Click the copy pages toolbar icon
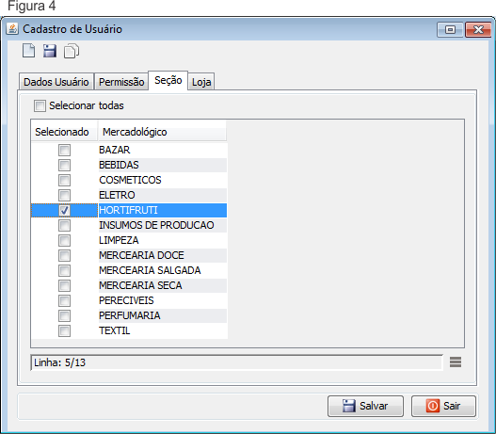 click(72, 51)
